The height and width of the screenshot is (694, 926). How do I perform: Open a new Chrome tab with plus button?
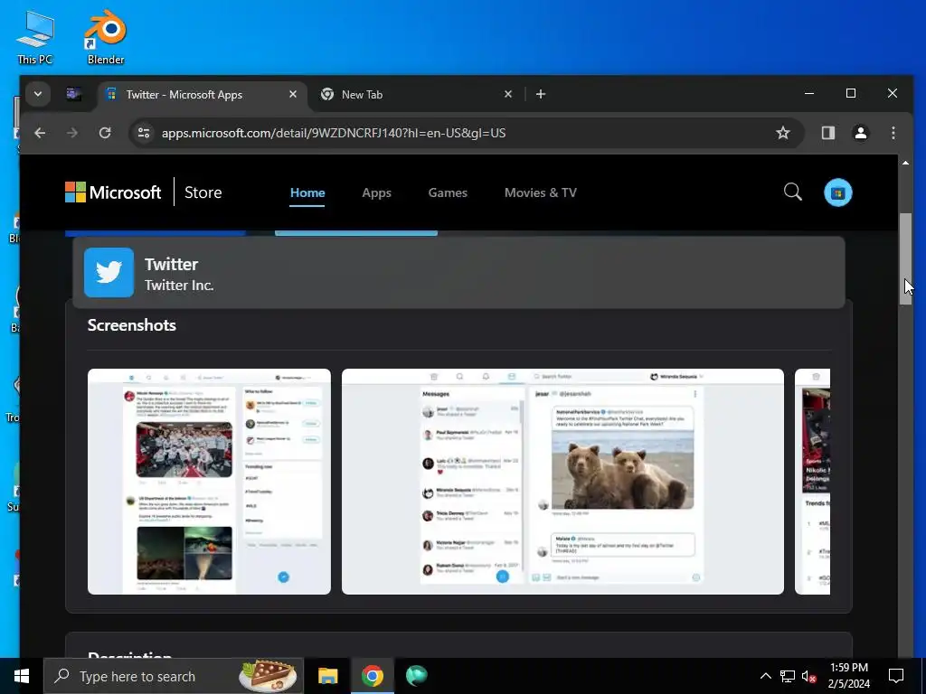(541, 94)
